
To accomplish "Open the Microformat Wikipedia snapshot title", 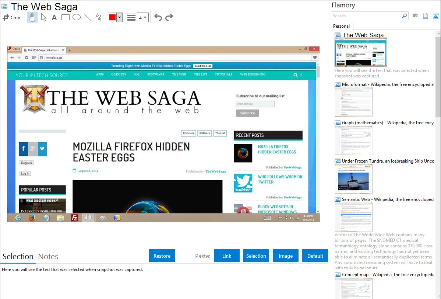I will pyautogui.click(x=388, y=84).
